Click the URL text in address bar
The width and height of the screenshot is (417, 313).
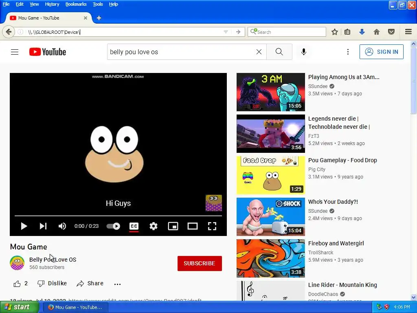54,32
